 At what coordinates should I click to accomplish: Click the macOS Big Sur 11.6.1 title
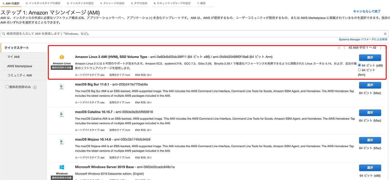92,84
